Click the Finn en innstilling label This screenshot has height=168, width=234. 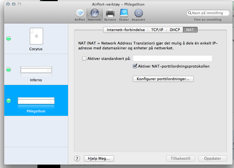tap(208, 20)
